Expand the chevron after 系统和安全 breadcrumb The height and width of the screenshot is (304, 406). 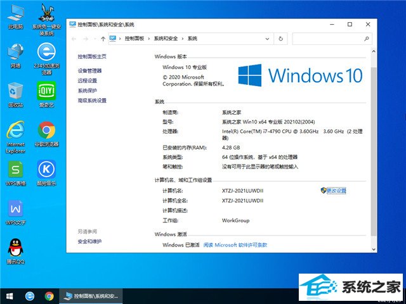[x=183, y=39]
